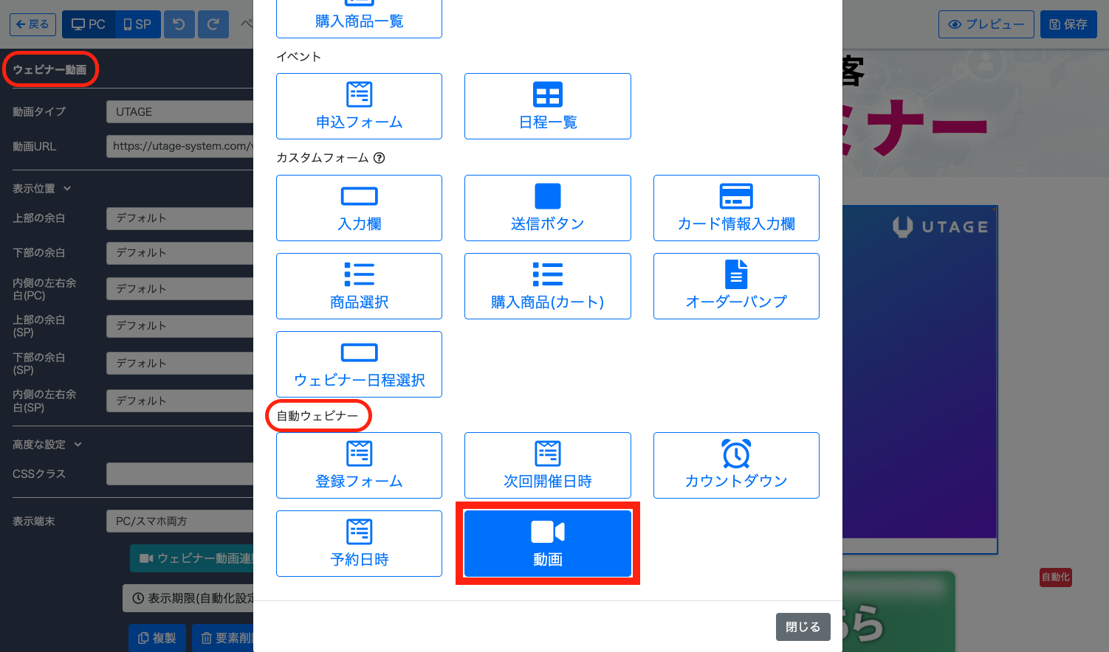
Task: Open the 動画タイプ dropdown
Action: [x=180, y=112]
